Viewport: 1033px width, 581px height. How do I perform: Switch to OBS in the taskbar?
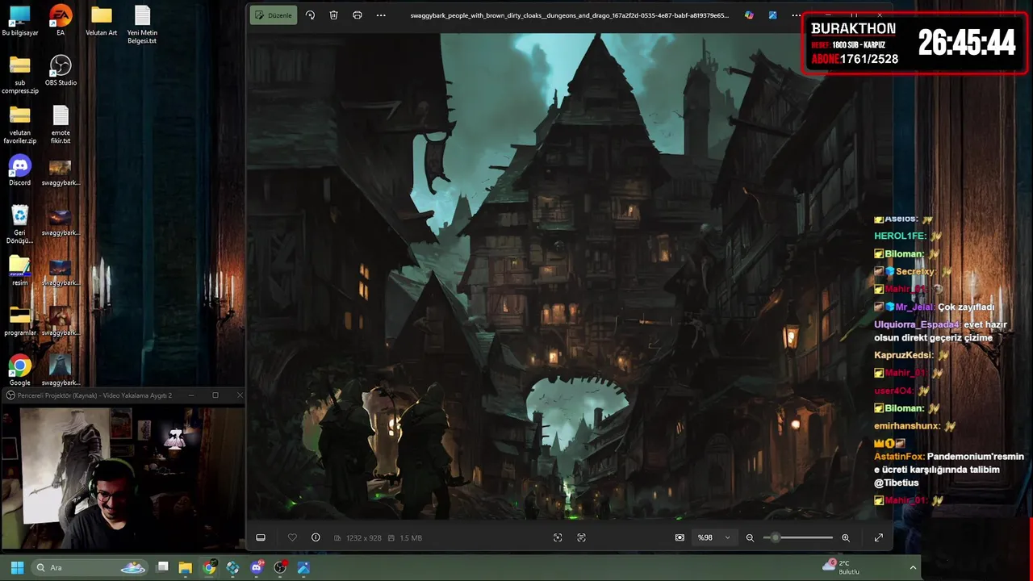[x=280, y=567]
